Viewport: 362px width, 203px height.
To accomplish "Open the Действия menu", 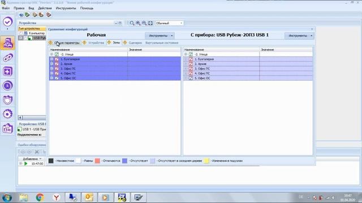I will (45, 8).
